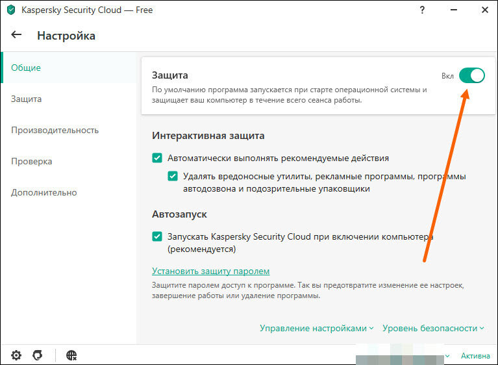This screenshot has width=498, height=365.
Task: Uncheck Удалять вредоносные утилиты checkbox
Action: [x=173, y=175]
